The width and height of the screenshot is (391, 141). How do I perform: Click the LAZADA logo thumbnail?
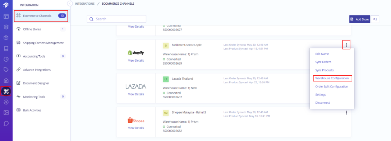(136, 86)
